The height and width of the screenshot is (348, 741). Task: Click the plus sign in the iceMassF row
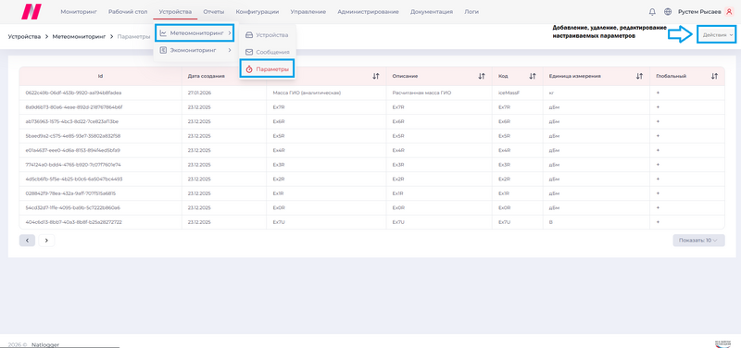point(658,93)
